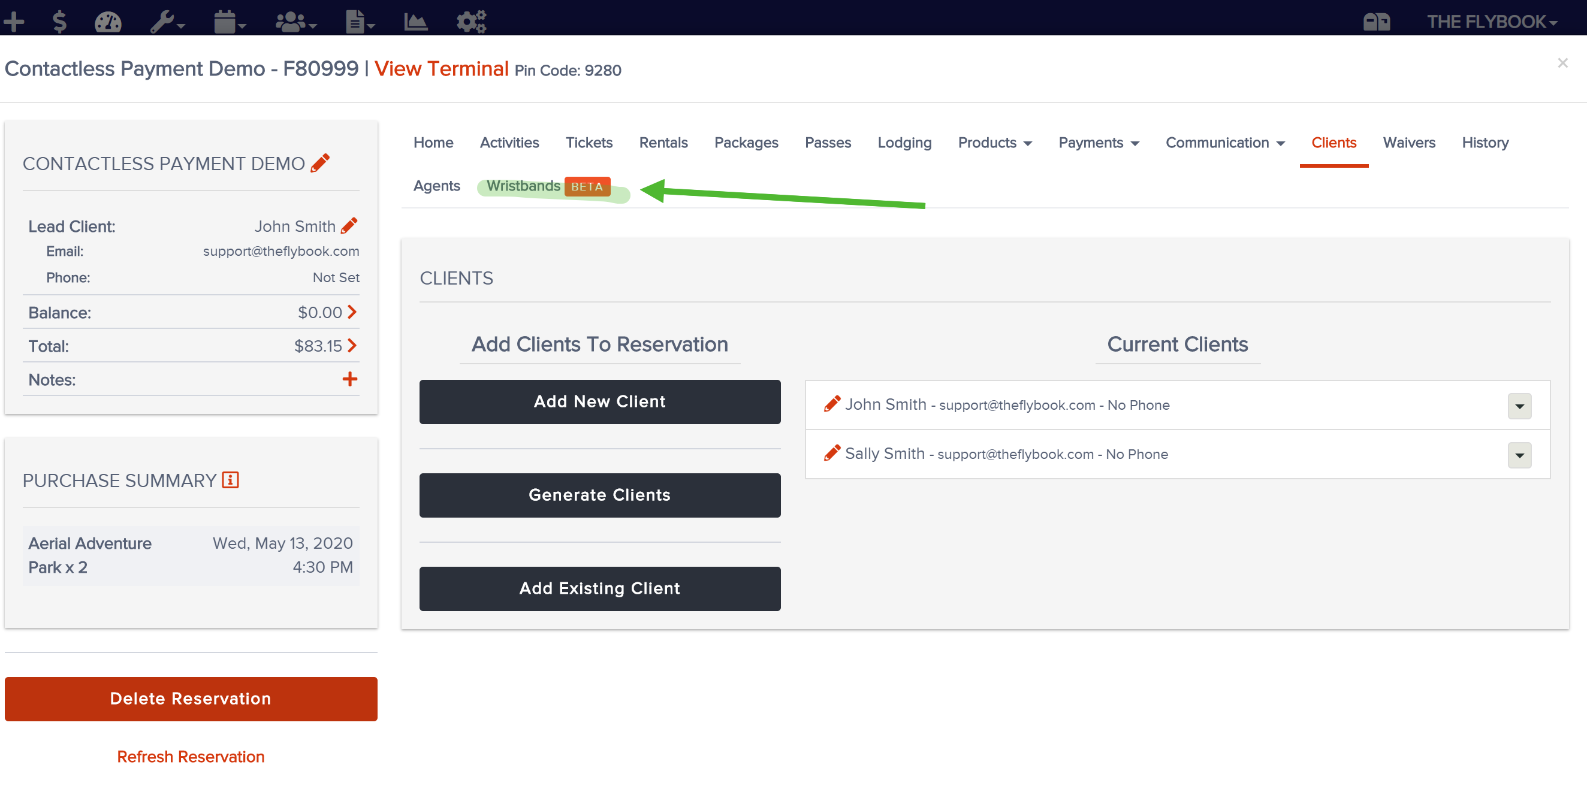The image size is (1587, 786).
Task: Open THE FLYBOOK account dropdown
Action: click(x=1492, y=22)
